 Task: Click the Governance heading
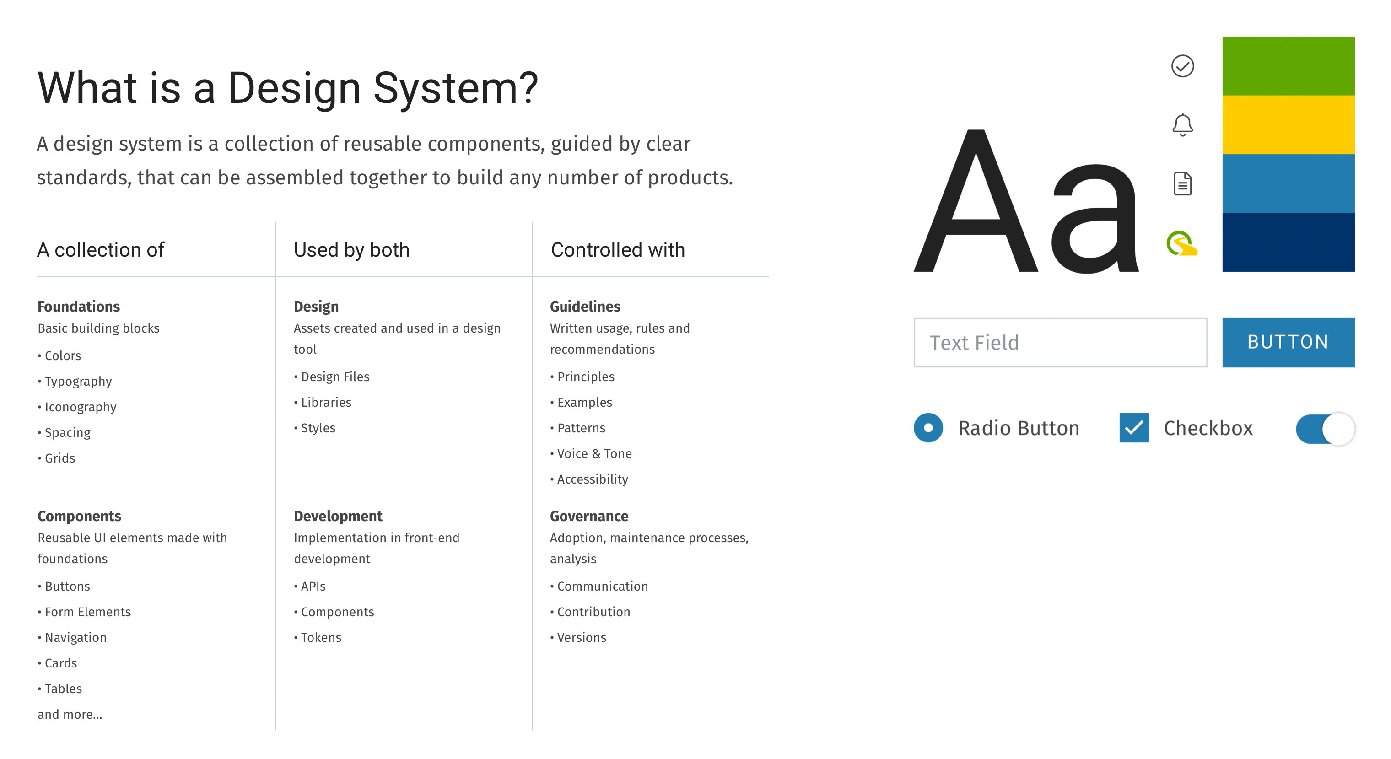589,516
